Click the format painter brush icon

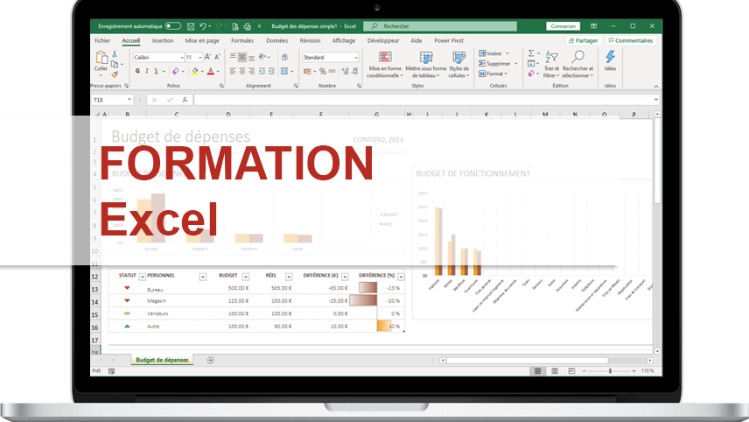click(x=115, y=74)
